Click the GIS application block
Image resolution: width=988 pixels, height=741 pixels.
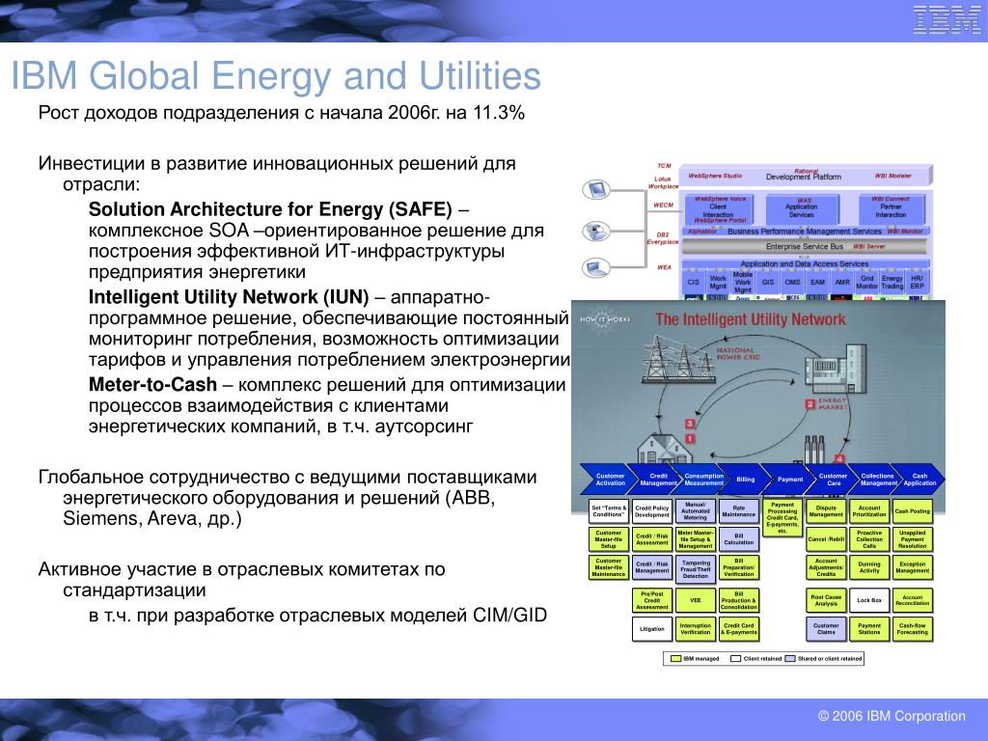(x=767, y=283)
